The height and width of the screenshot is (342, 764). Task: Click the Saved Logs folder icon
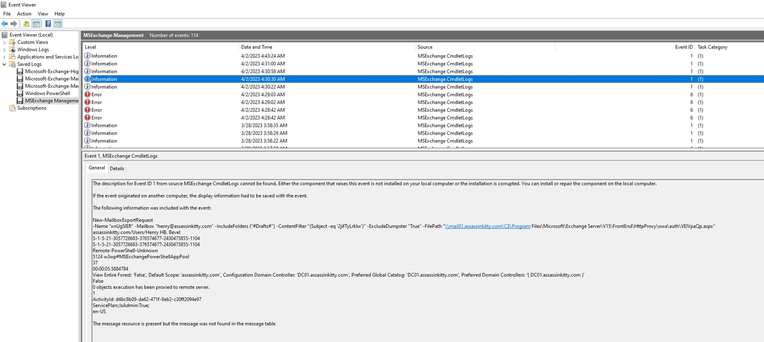(12, 64)
